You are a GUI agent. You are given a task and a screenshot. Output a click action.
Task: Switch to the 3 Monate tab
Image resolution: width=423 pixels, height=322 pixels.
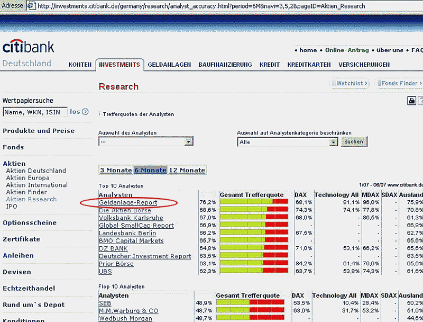tap(116, 170)
